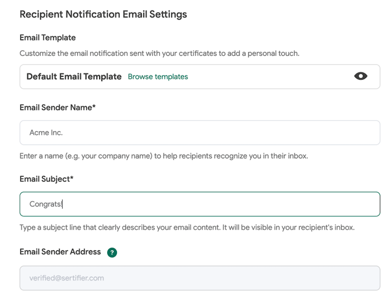Click the 'Customize the email notification' description text
Image resolution: width=390 pixels, height=302 pixels.
click(x=159, y=53)
